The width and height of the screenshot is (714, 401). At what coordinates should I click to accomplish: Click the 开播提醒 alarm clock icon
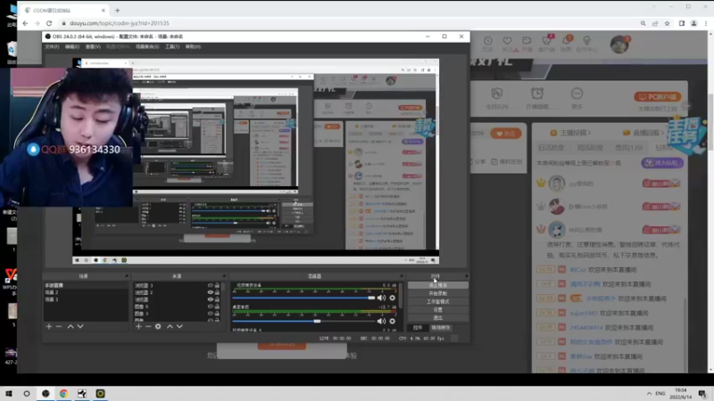pyautogui.click(x=537, y=94)
